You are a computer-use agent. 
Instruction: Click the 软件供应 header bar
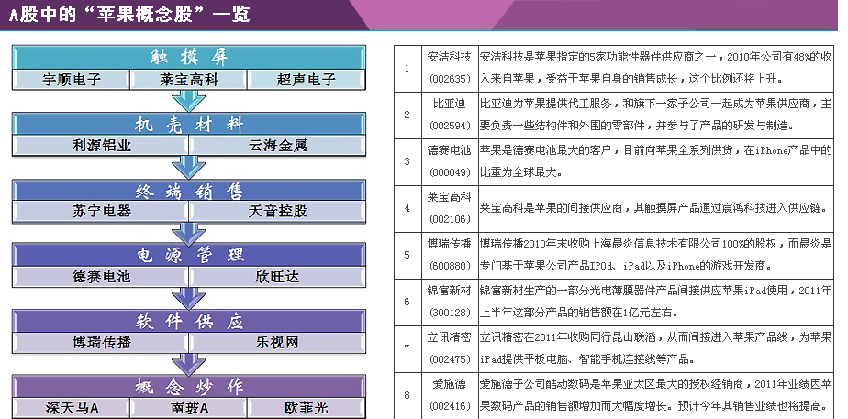[189, 321]
